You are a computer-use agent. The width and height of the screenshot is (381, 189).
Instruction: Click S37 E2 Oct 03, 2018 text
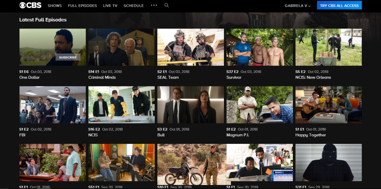click(244, 72)
